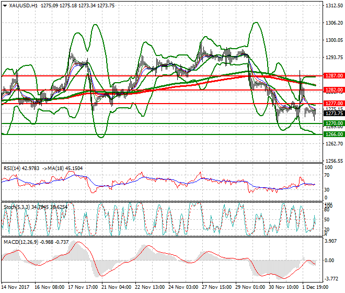345x293 pixels.
Task: Click the 3.907 value on MACD scale
Action: tap(332, 241)
